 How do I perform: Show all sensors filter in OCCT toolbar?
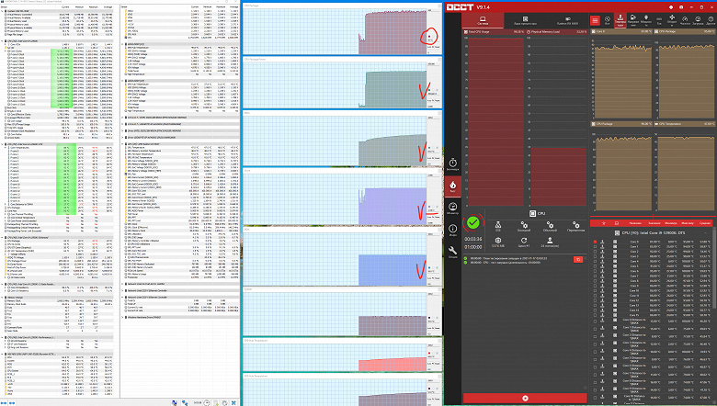[608, 20]
